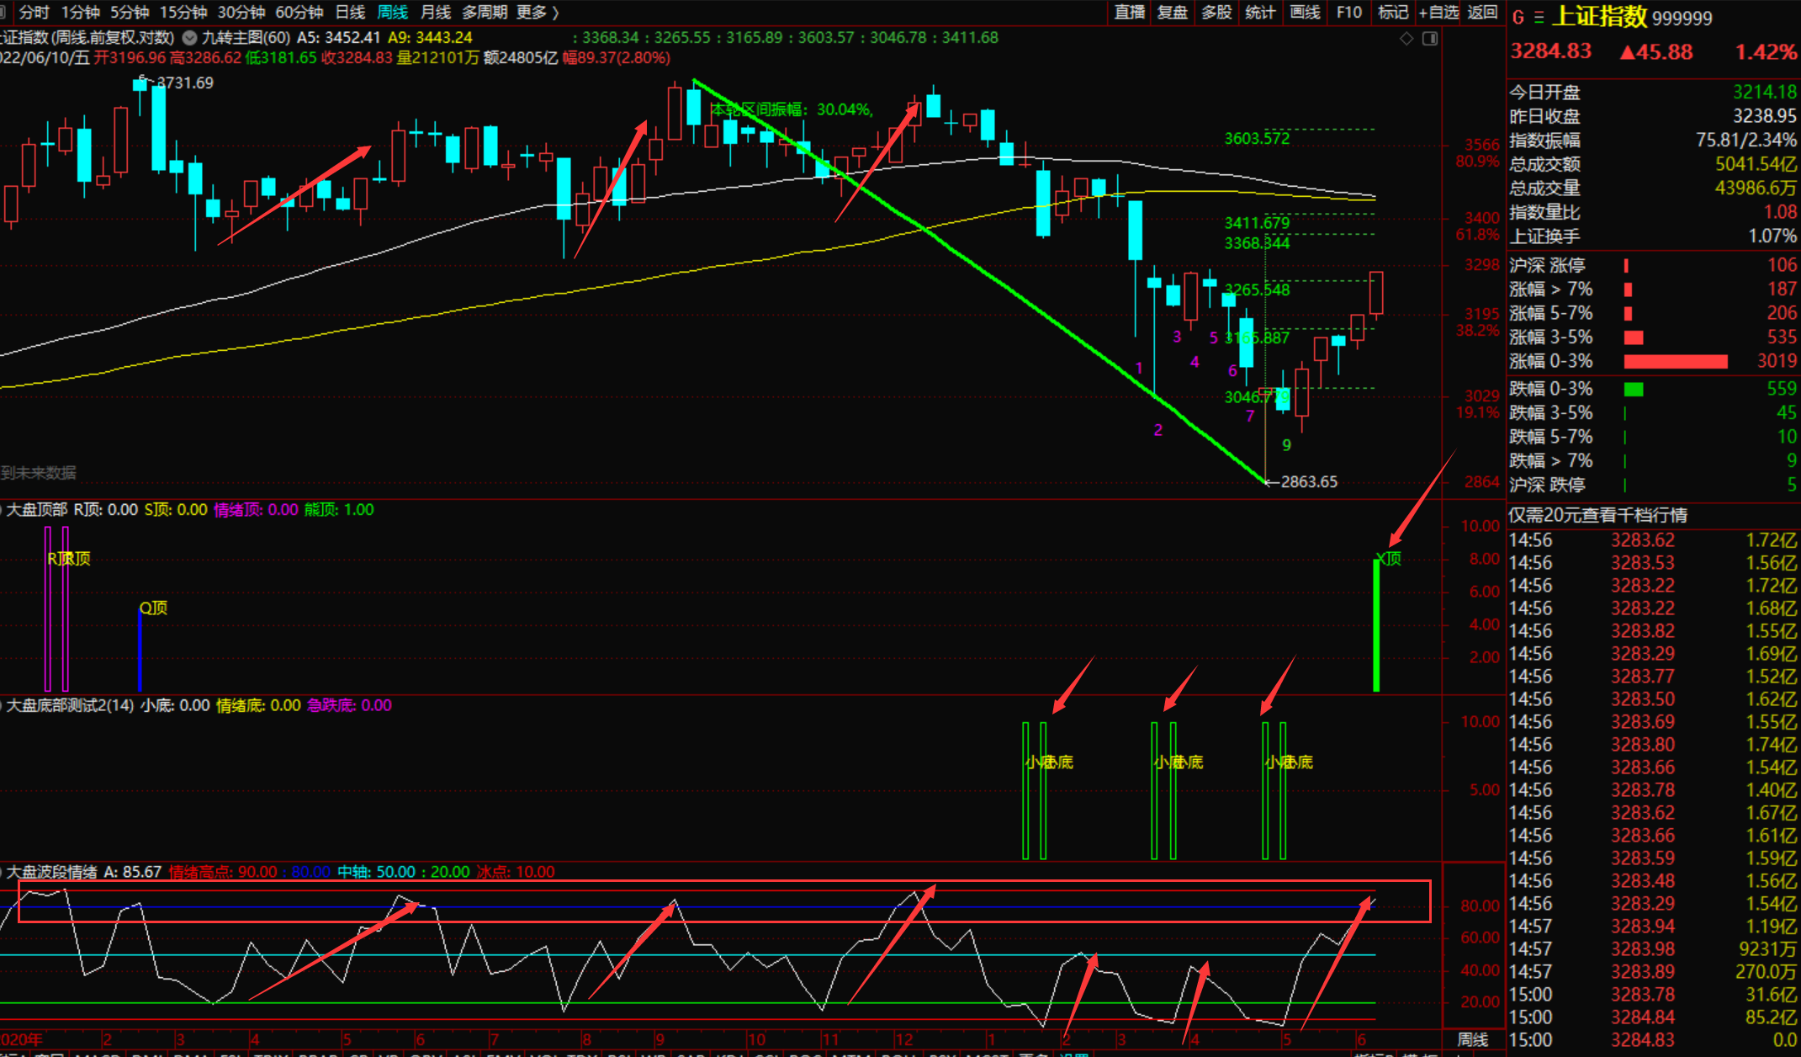Screen dimensions: 1801x1057
Task: Open the 画线 drawing tool
Action: [1305, 12]
